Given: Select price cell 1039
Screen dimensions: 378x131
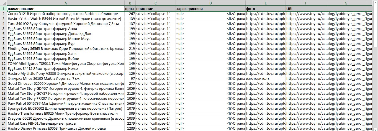Looking at the screenshot, I should [x=130, y=118].
